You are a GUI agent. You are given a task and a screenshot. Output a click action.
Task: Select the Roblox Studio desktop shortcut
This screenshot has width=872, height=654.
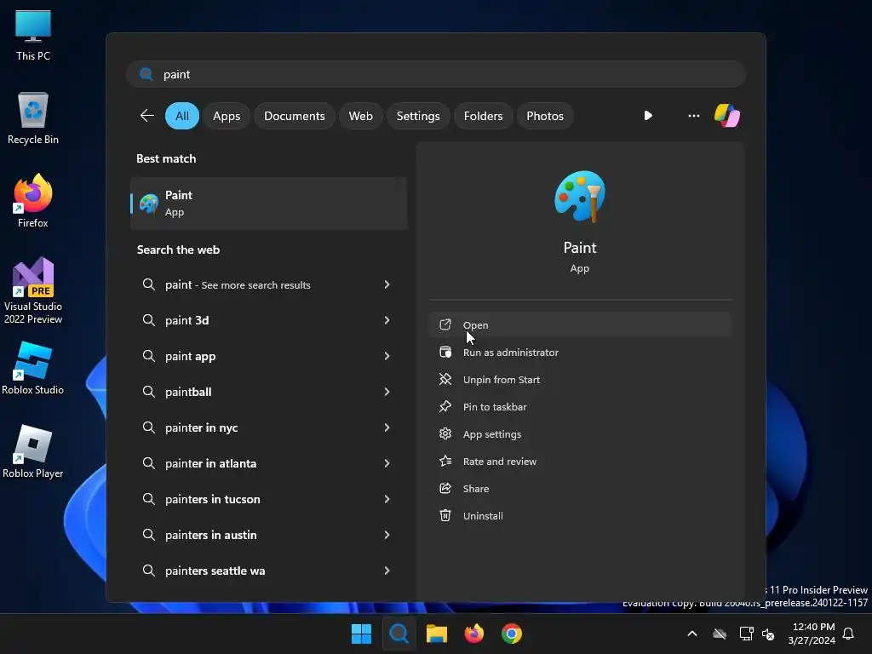(x=33, y=369)
